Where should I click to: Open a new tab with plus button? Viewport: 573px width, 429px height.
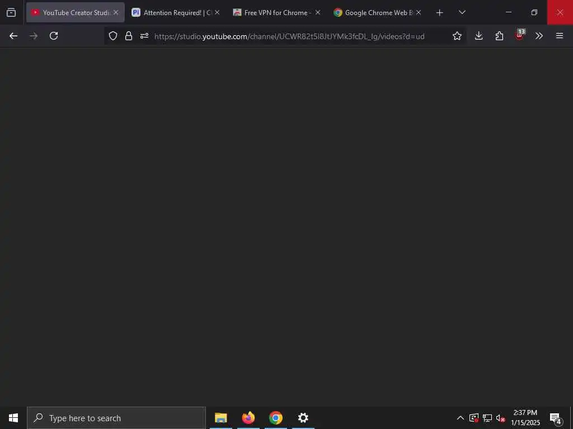(x=440, y=13)
